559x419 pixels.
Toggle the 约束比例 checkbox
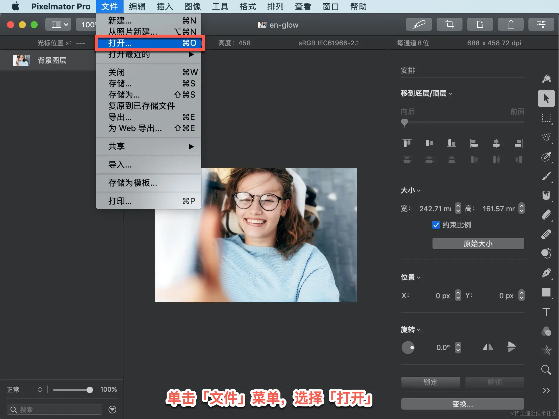pos(436,225)
